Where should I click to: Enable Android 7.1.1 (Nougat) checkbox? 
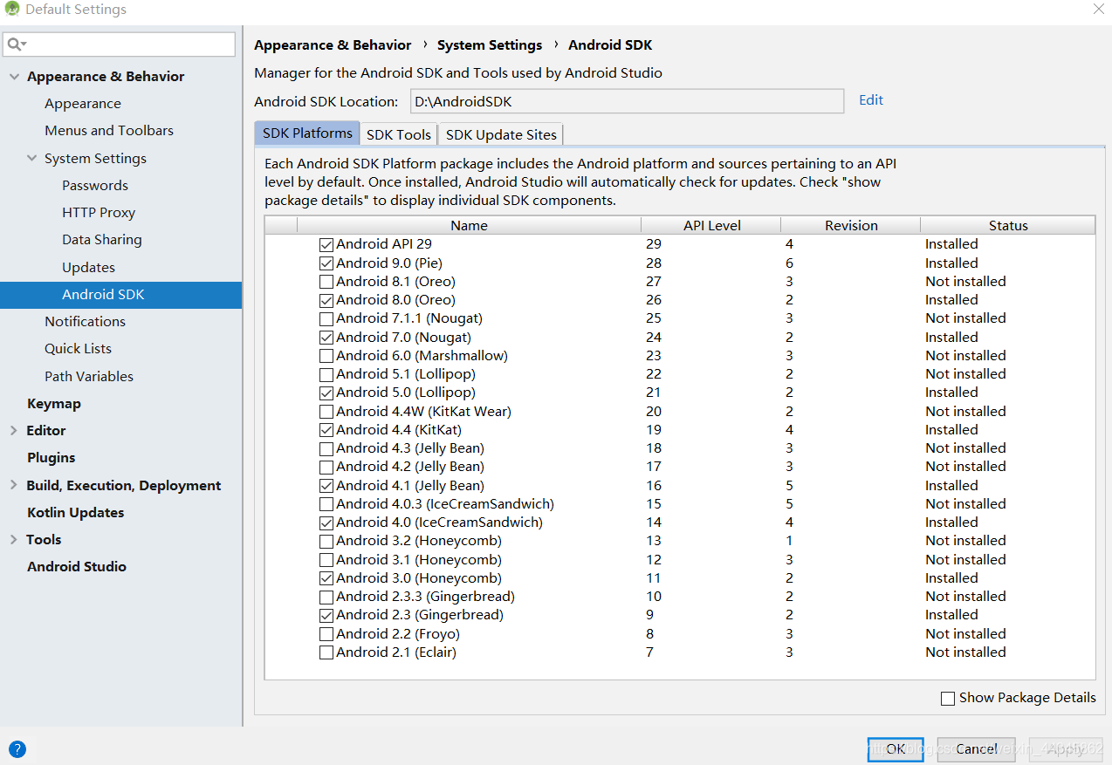(326, 319)
